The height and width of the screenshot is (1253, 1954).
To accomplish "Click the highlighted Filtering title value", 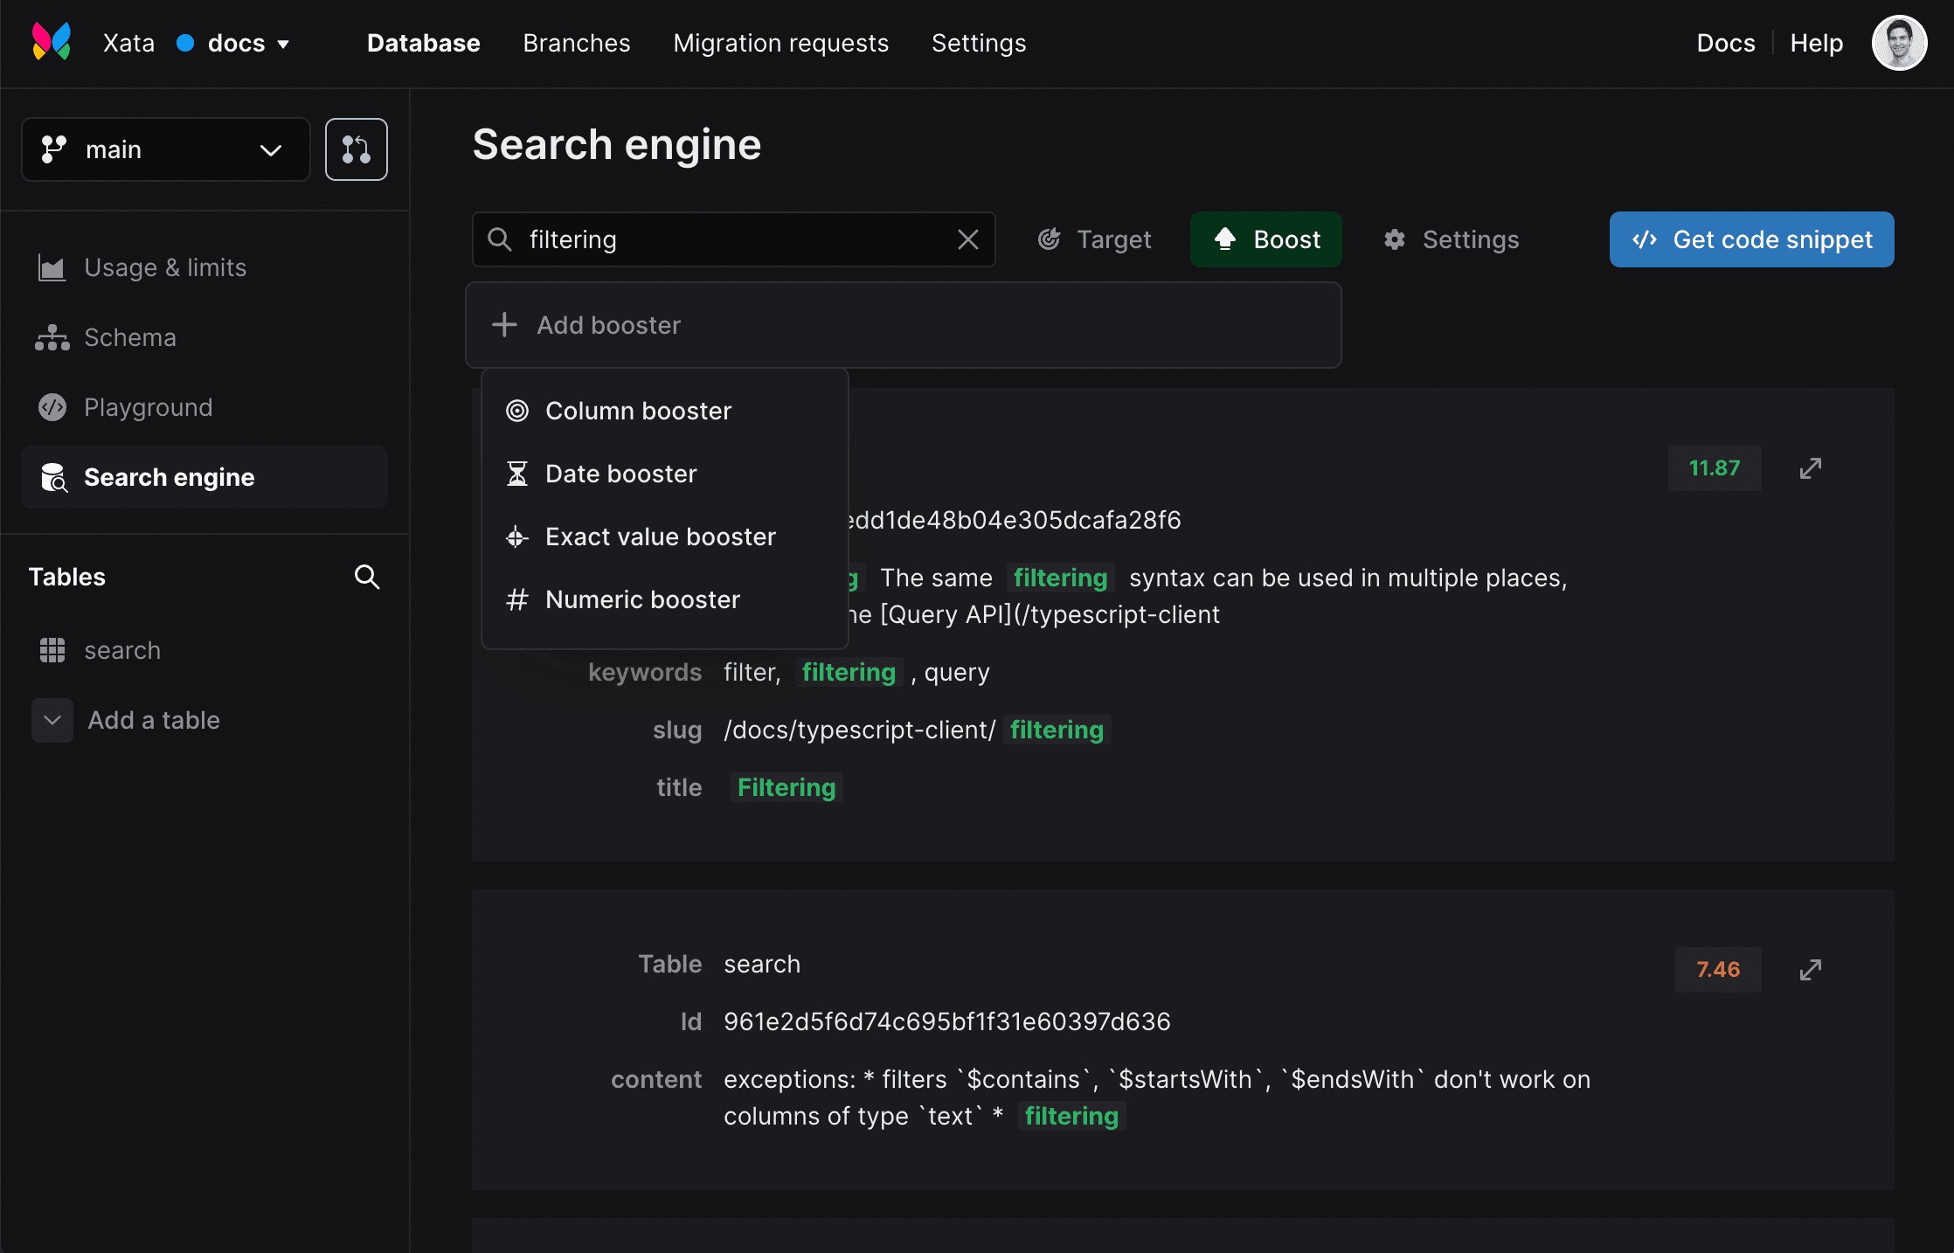I will click(x=786, y=787).
